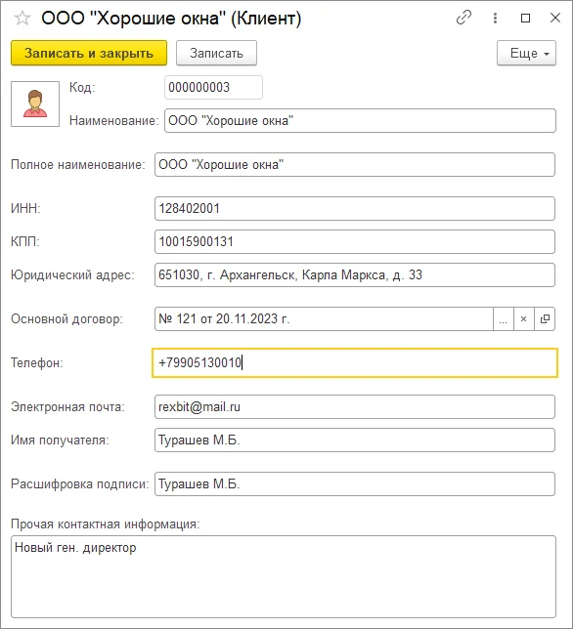Focus the Код field
Screen dimensions: 573x629
[x=213, y=87]
